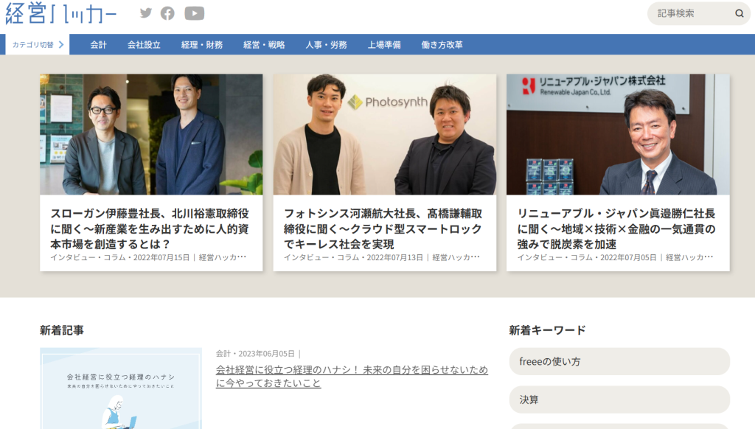755x429 pixels.
Task: Open the リニューアブル・ジャパン article image
Action: click(618, 134)
